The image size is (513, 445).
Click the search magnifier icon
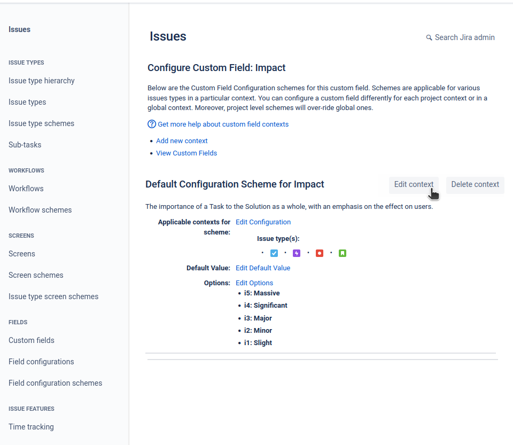click(x=429, y=37)
